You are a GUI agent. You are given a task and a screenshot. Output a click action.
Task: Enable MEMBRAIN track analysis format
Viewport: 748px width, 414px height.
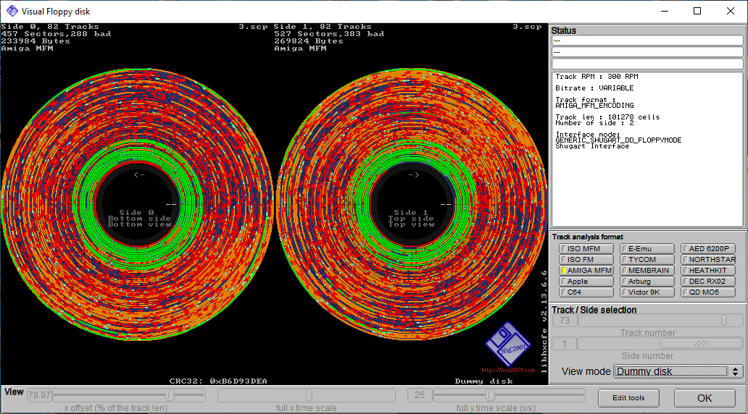pyautogui.click(x=647, y=271)
